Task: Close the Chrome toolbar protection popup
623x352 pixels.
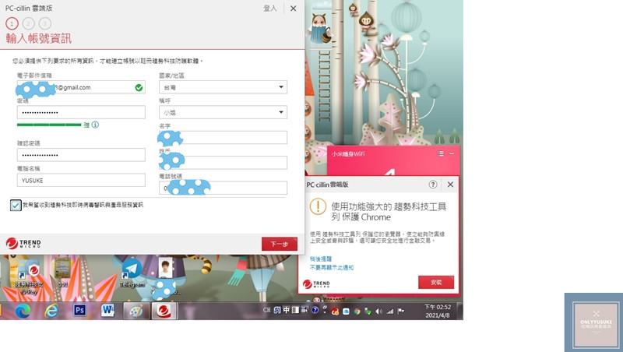Action: (450, 185)
